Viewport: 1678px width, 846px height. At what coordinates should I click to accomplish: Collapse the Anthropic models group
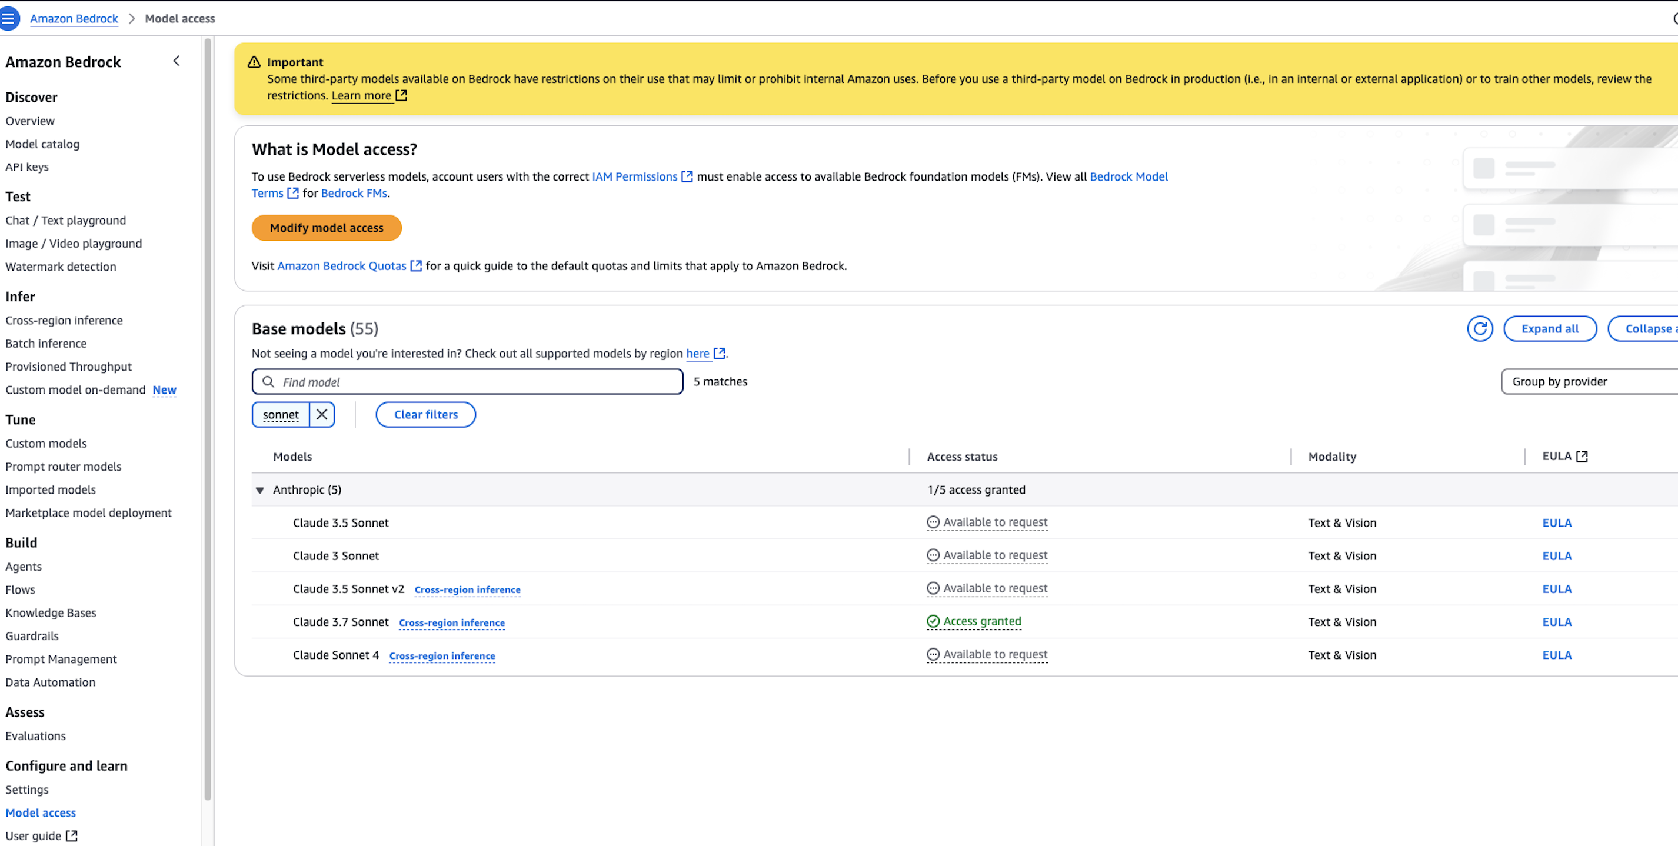(x=260, y=489)
